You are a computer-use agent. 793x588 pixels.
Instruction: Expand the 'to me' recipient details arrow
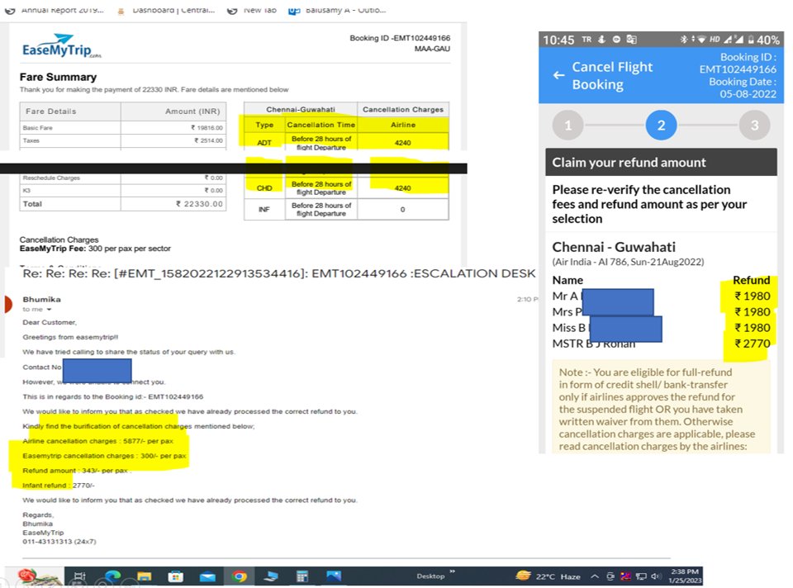pyautogui.click(x=49, y=310)
